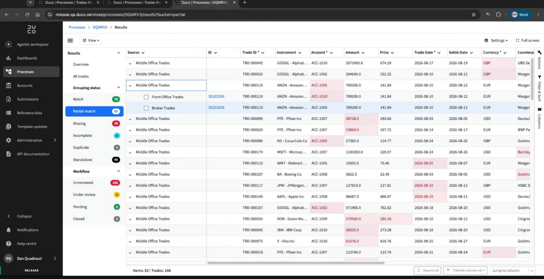Tick the Broker Trades checkbox
Viewport: 544px width, 279px height.
tap(146, 108)
